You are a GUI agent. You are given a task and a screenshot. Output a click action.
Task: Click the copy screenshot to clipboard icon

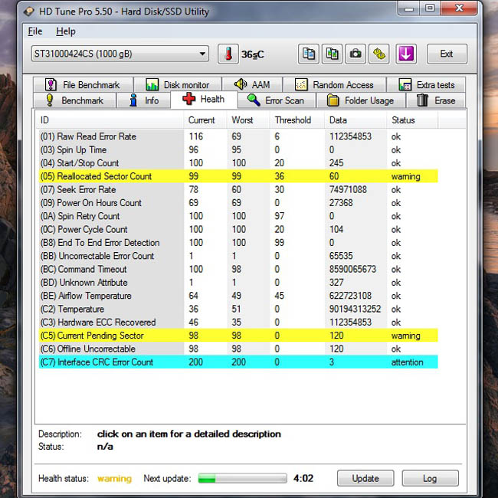332,54
